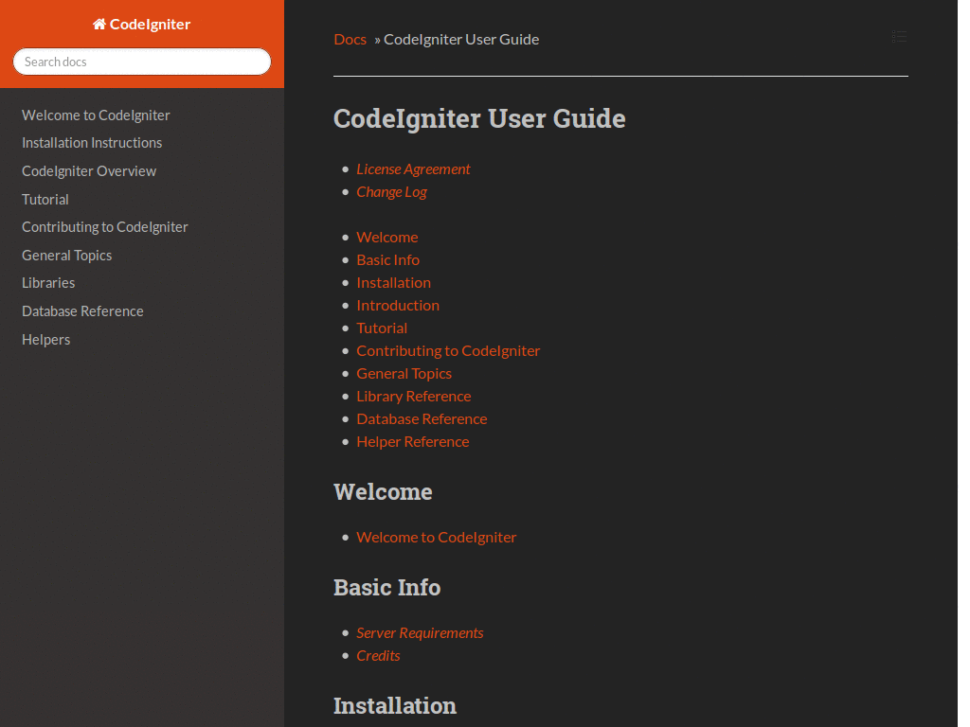Go to Tutorial in sidebar
The height and width of the screenshot is (727, 970).
[x=45, y=199]
